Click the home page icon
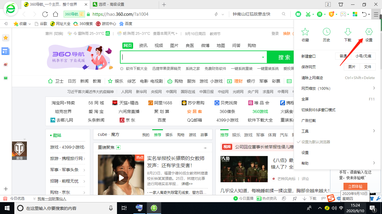This screenshot has width=382, height=214. [x=56, y=14]
